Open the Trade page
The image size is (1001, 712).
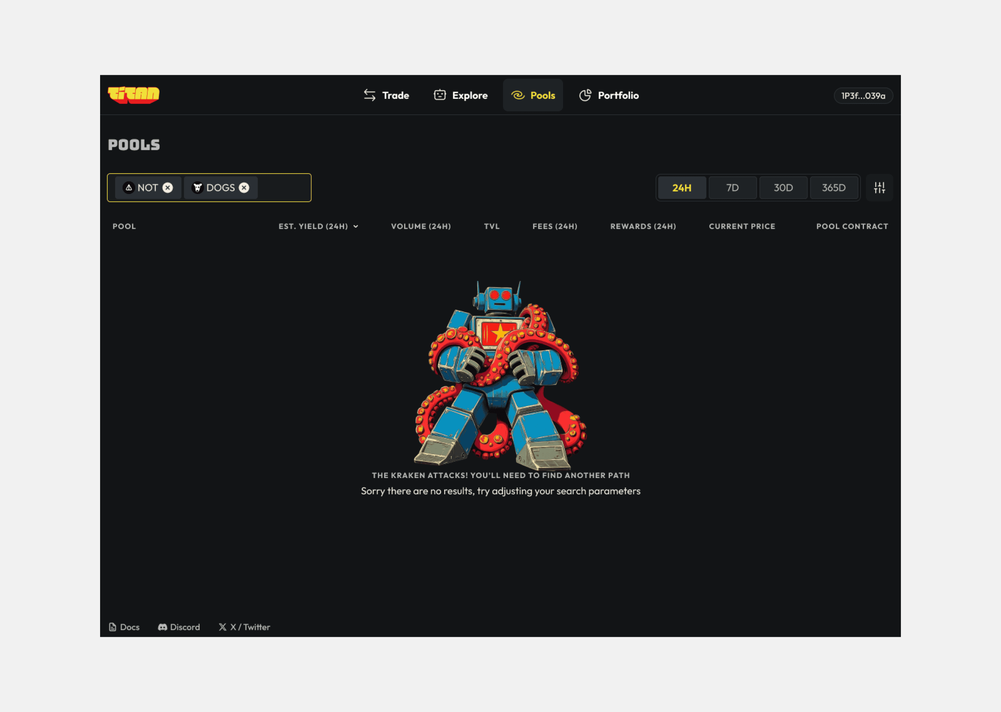click(x=386, y=95)
